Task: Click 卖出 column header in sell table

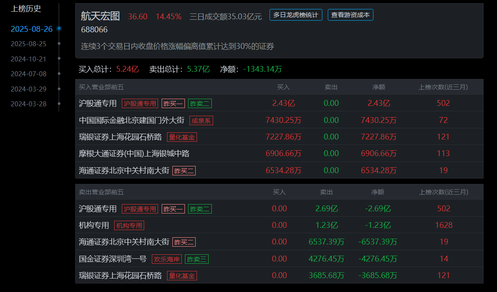Action: pyautogui.click(x=326, y=192)
